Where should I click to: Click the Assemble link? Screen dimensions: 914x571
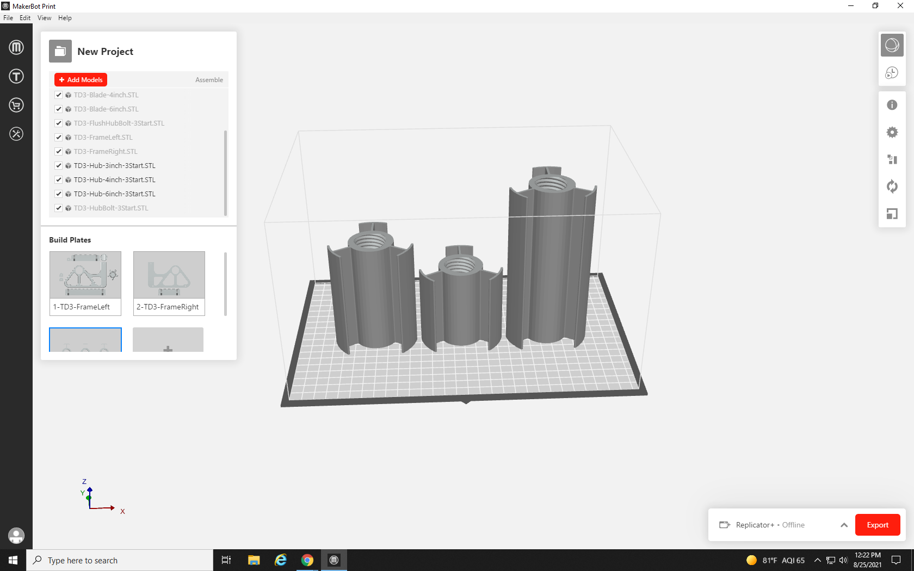coord(209,80)
